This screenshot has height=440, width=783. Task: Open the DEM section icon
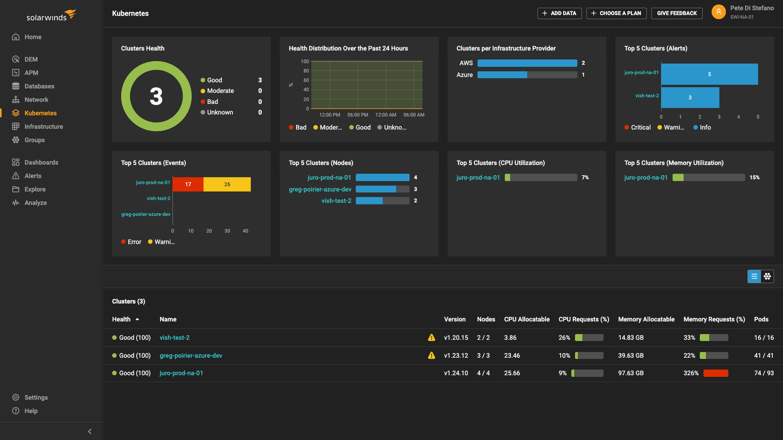[15, 59]
